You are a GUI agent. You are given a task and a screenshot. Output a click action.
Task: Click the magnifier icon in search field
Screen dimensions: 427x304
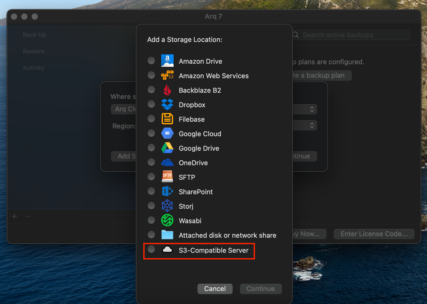click(296, 35)
